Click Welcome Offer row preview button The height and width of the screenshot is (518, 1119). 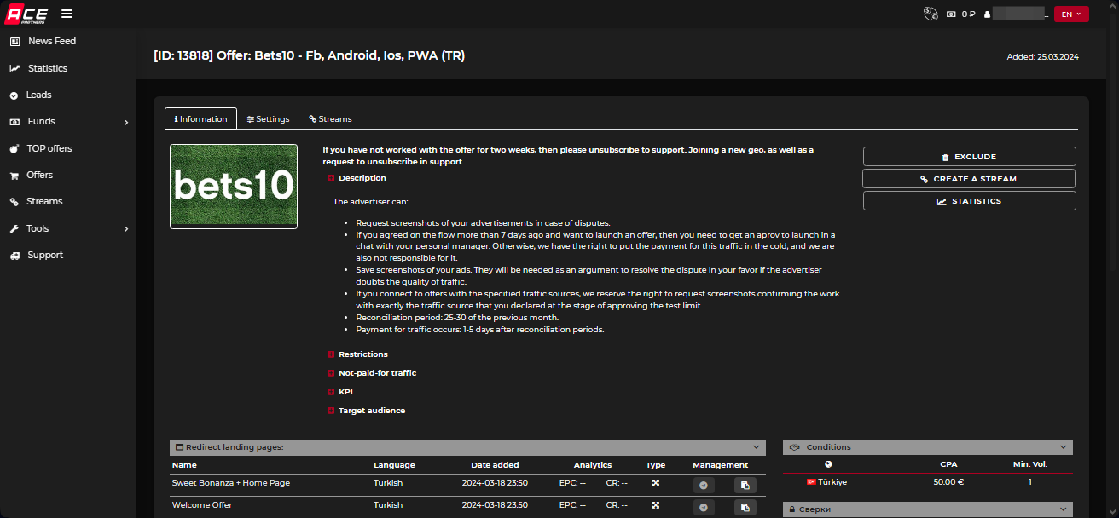click(703, 508)
